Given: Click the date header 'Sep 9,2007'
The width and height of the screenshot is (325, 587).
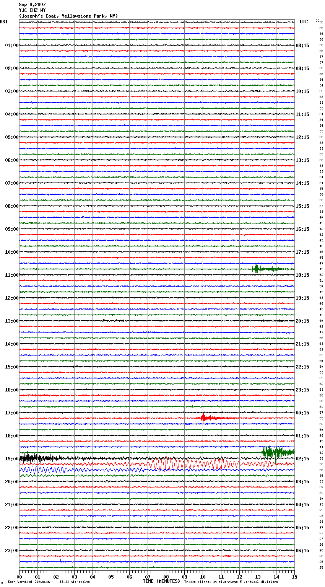Looking at the screenshot, I should pyautogui.click(x=32, y=5).
